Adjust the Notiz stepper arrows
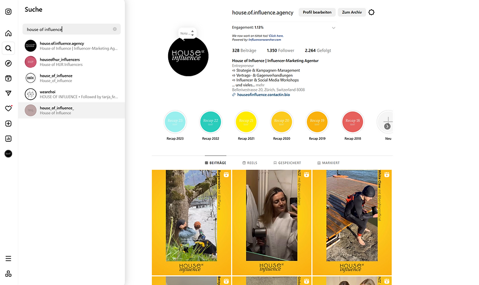This screenshot has width=479, height=285. [x=193, y=33]
